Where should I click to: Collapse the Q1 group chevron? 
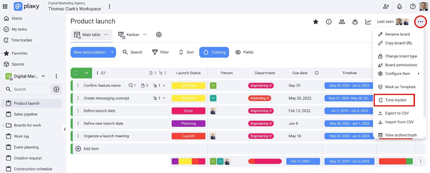(x=86, y=73)
